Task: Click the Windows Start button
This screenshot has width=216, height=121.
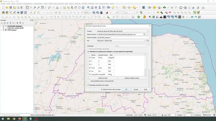Action: [3, 119]
